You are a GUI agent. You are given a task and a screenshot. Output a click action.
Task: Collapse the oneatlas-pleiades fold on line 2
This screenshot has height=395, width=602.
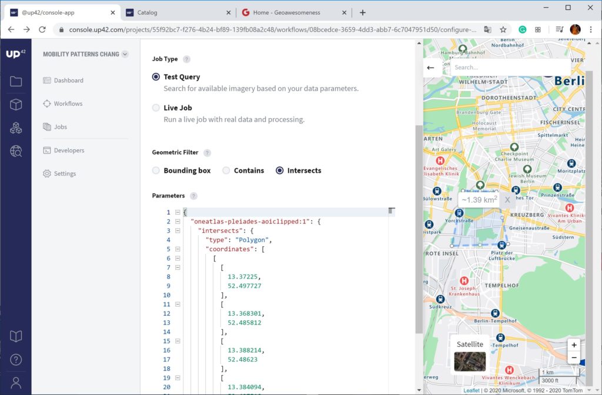178,221
